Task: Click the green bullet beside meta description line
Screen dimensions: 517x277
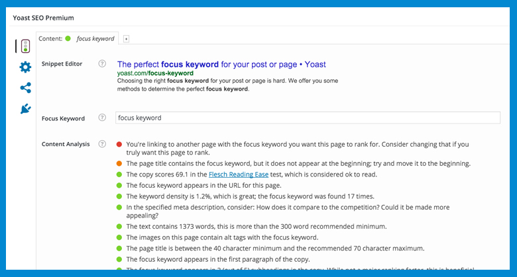Action: tap(119, 208)
